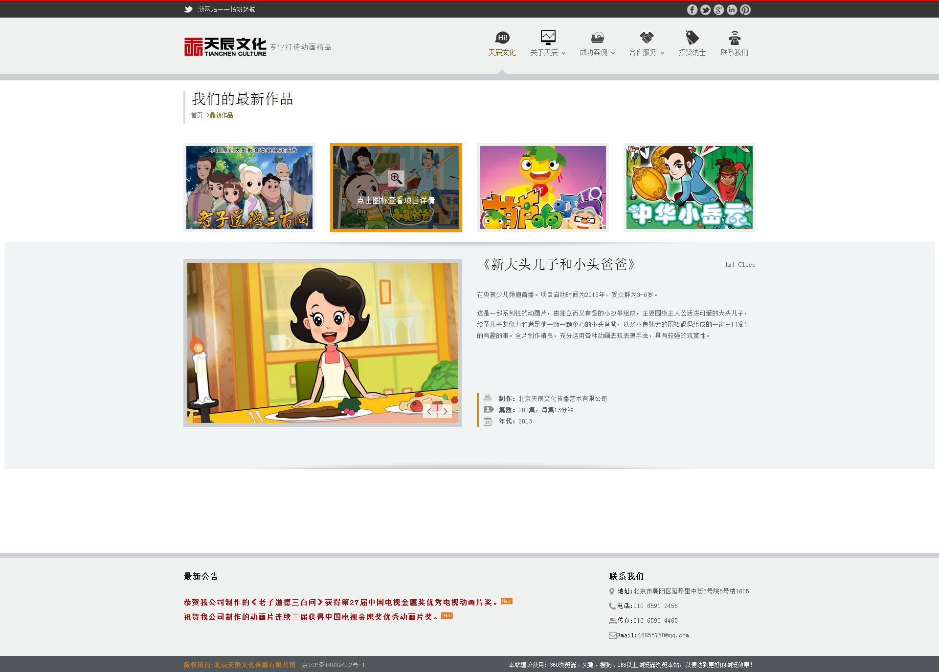Viewport: 939px width, 672px height.
Task: Click the telephone icon above 联系我们
Action: 734,38
